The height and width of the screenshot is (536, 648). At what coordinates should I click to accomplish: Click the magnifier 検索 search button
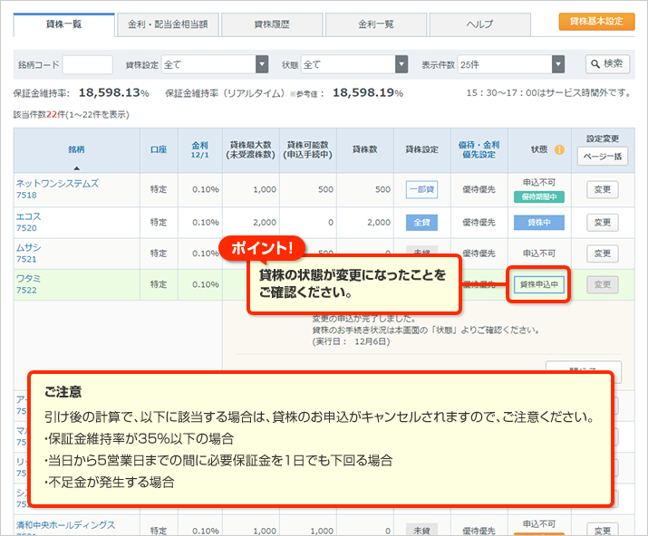click(x=606, y=64)
